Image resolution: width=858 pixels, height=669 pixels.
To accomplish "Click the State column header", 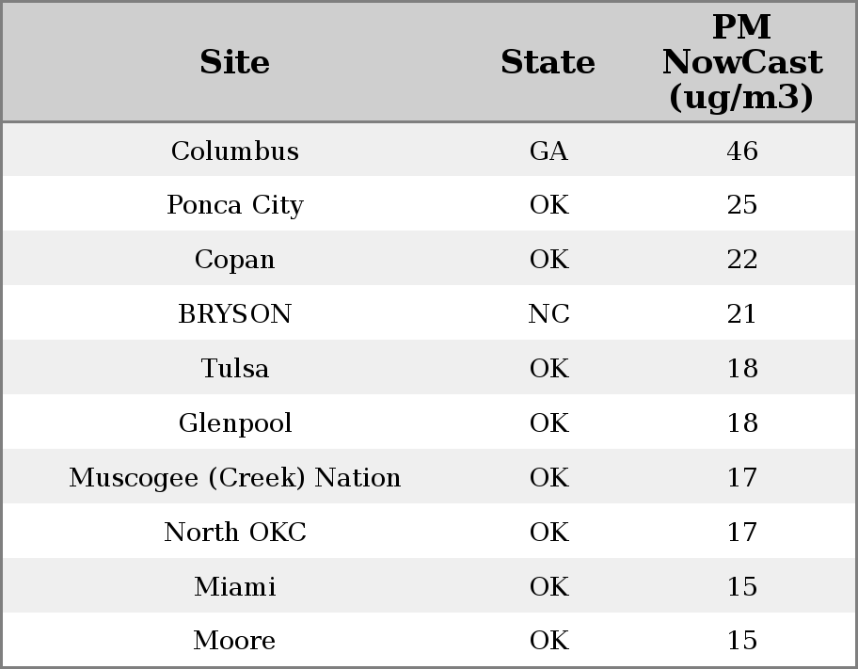I will coord(548,62).
